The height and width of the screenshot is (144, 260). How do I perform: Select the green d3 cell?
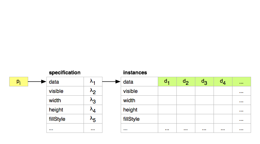205,82
